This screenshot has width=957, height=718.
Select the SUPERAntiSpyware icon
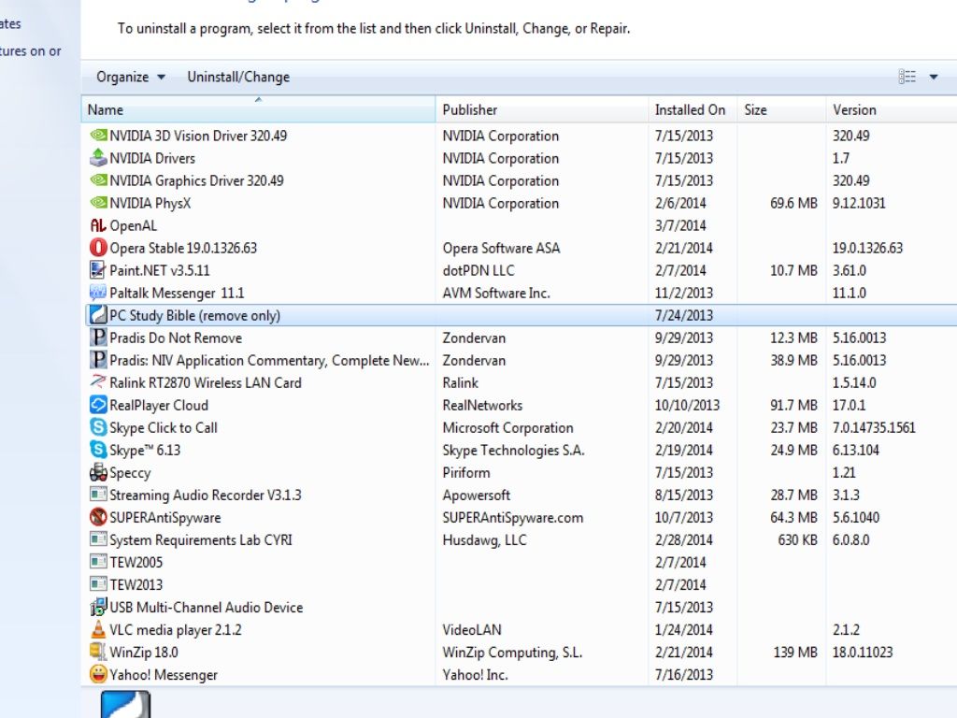pos(98,518)
